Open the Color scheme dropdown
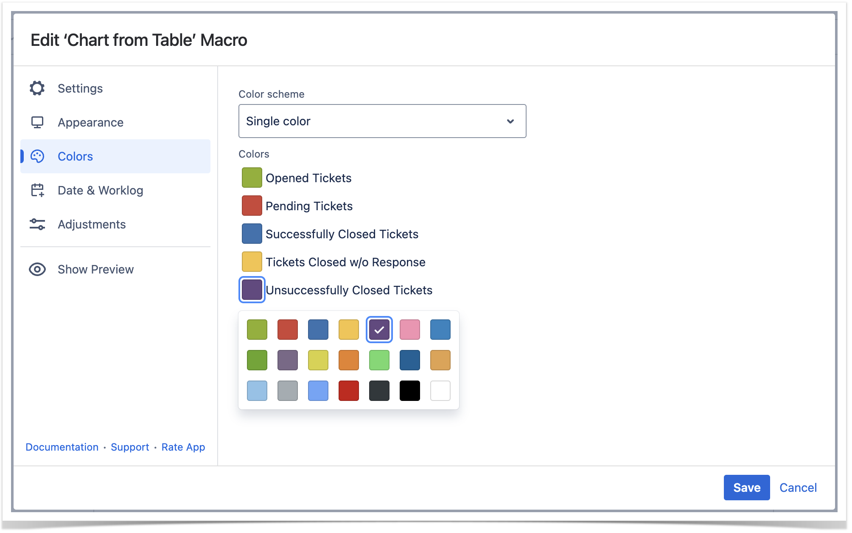852x533 pixels. [x=382, y=121]
